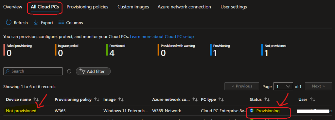Click the Columns label in toolbar
This screenshot has width=335, height=120.
click(x=75, y=23)
